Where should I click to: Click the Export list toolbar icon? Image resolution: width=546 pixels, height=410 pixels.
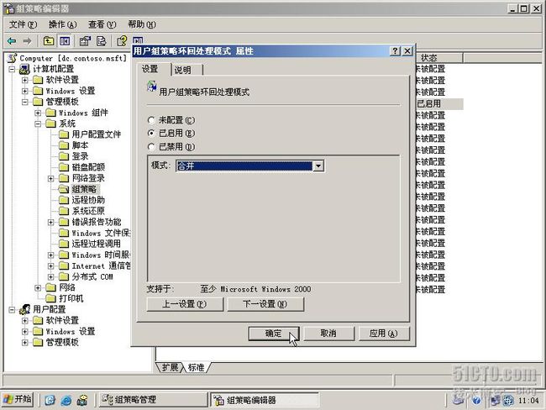tap(101, 41)
